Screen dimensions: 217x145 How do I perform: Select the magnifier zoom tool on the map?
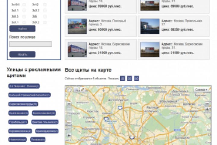pyautogui.click(x=76, y=90)
